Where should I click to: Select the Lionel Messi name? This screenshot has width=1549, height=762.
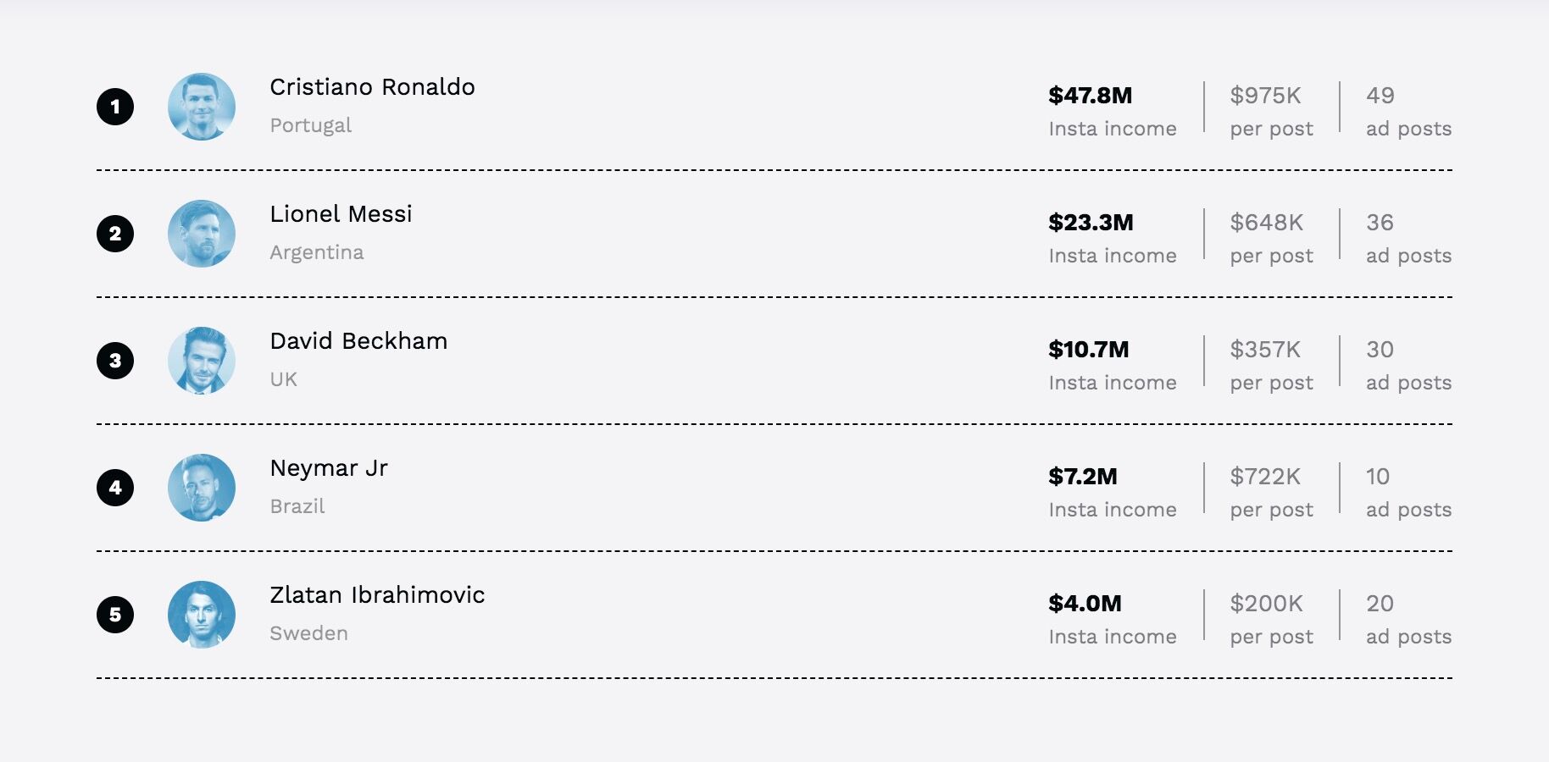[341, 214]
